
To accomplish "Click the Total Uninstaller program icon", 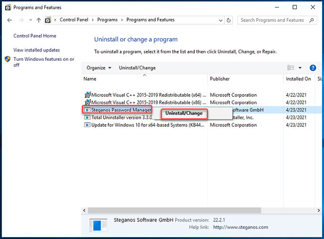I will [x=87, y=117].
